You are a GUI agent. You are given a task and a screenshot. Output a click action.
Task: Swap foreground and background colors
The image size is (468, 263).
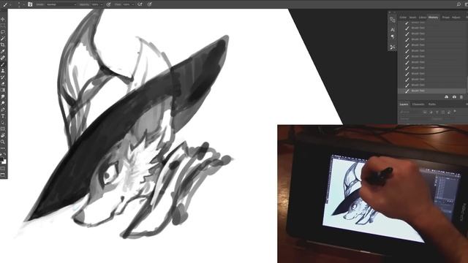5,154
